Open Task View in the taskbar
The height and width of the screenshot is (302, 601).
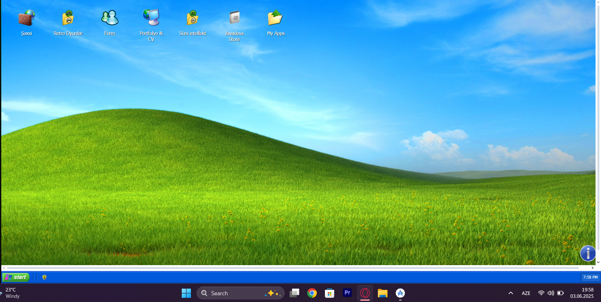(x=294, y=293)
